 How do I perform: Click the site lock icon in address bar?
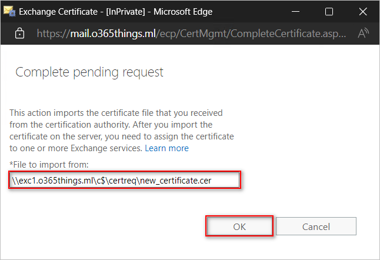click(x=19, y=34)
